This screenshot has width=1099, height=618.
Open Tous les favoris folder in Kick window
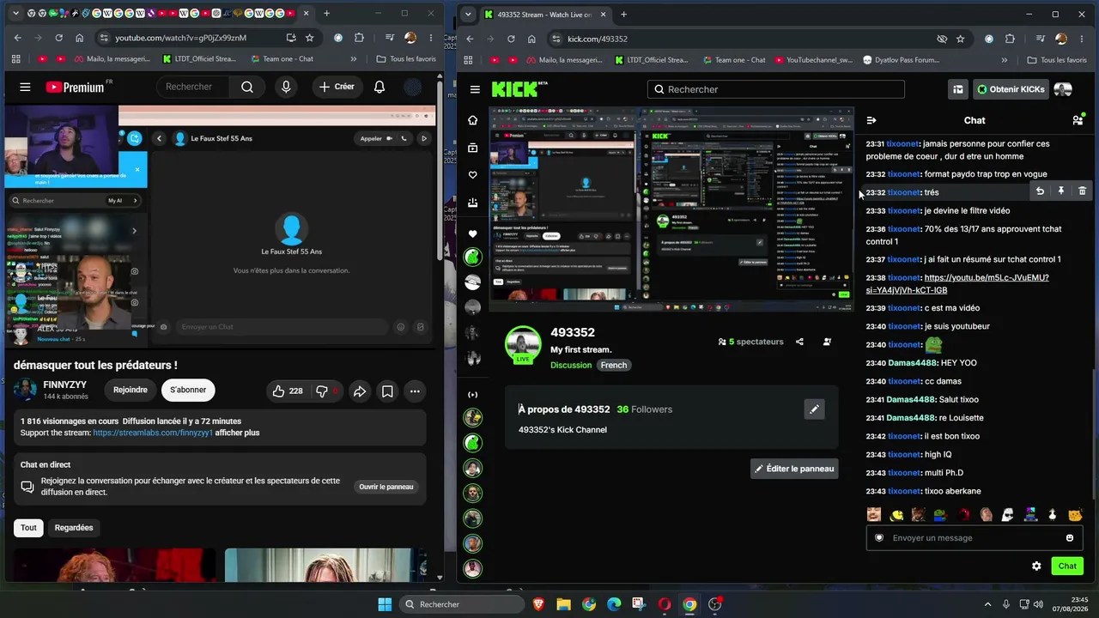coord(1056,60)
